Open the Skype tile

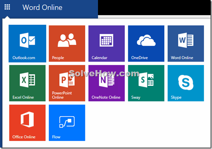[x=186, y=83]
